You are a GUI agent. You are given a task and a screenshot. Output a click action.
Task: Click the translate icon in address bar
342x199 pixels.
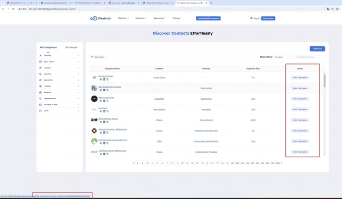[328, 9]
